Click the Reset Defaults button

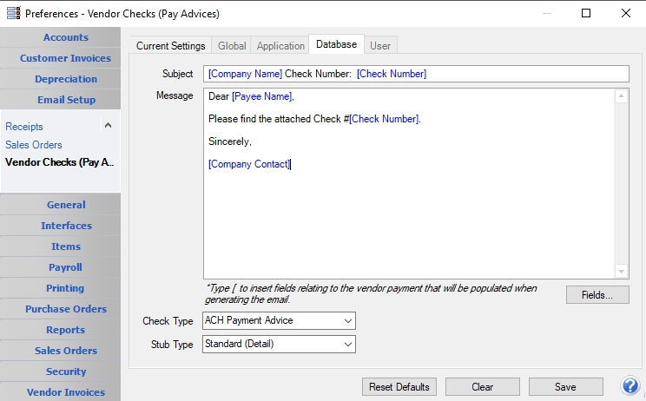[399, 387]
